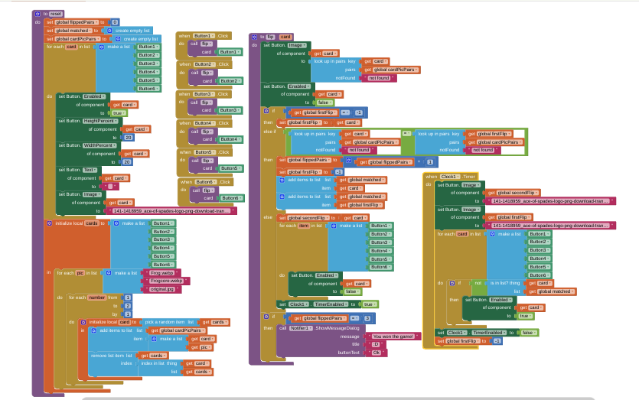Screen dimensions: 639x400
Task: Open mutator on 'initialize local cards' block
Action: (x=50, y=223)
